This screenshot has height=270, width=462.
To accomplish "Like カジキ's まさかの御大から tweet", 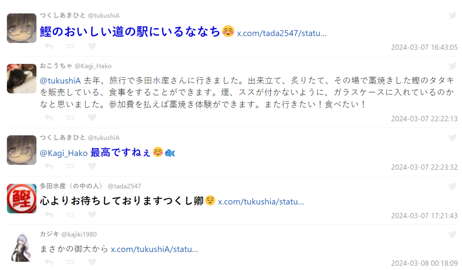I will coord(92,262).
